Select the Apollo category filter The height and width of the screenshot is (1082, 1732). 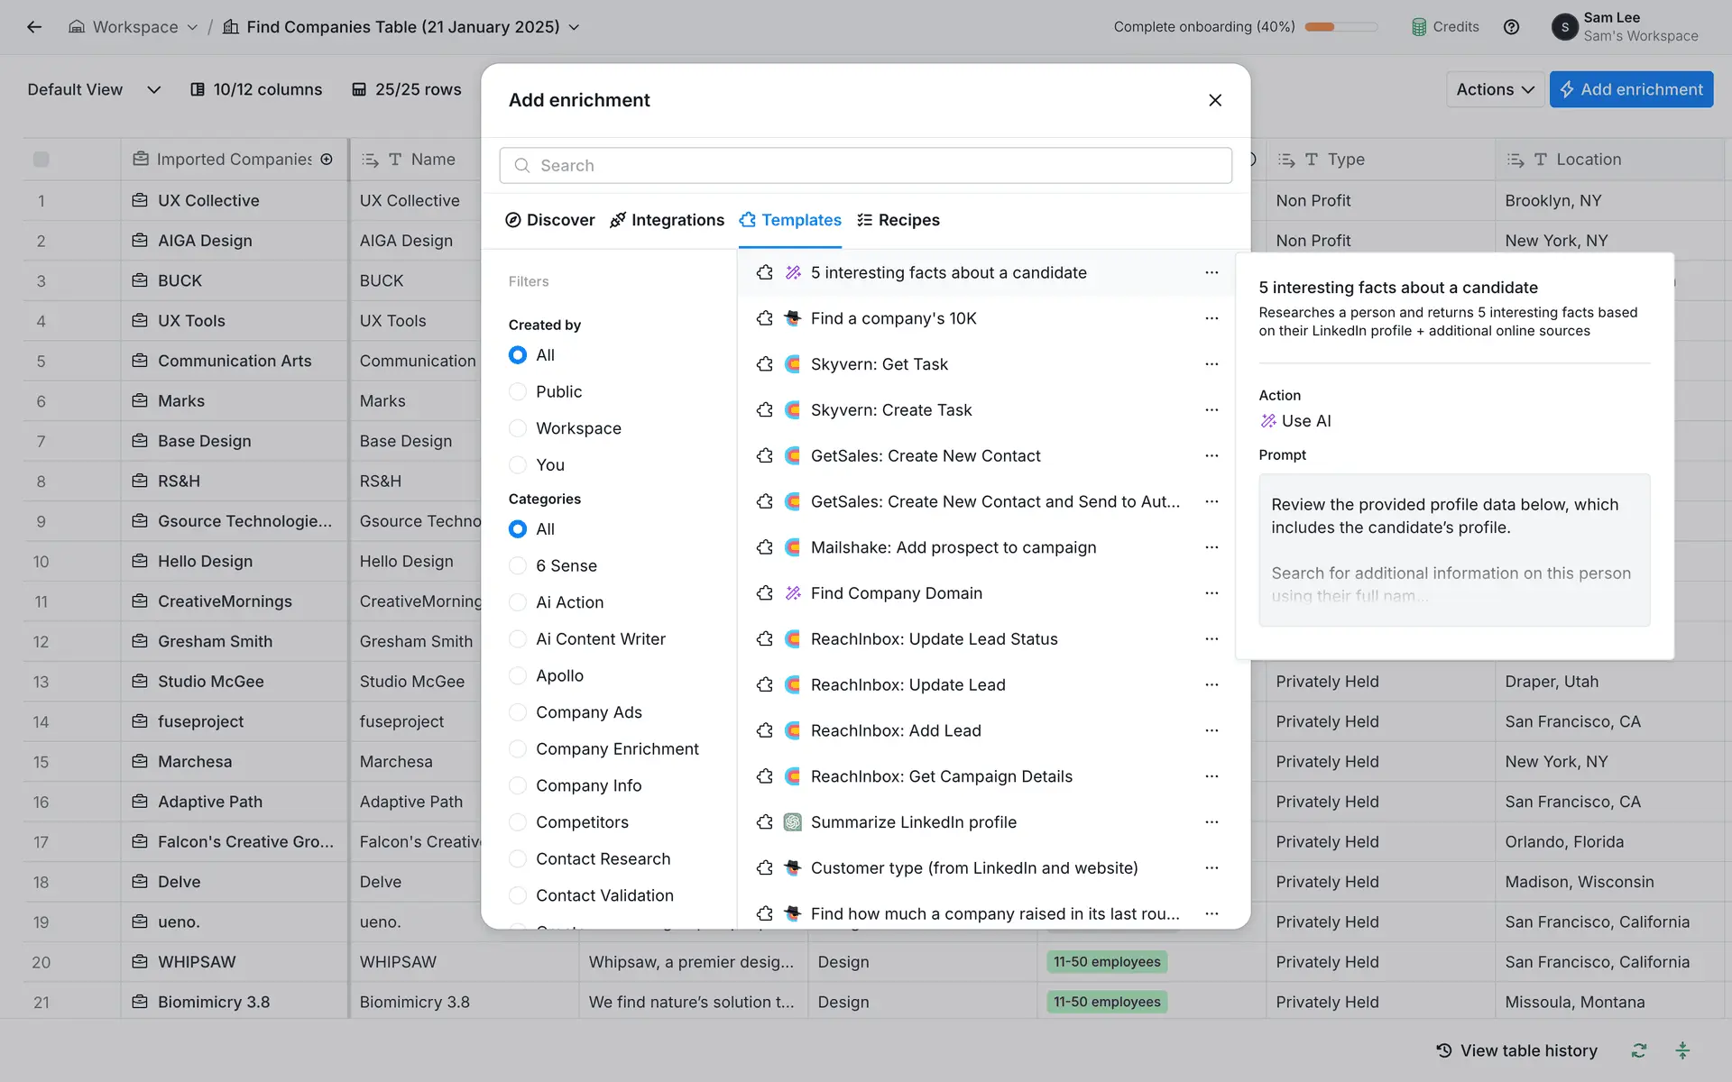coord(518,675)
